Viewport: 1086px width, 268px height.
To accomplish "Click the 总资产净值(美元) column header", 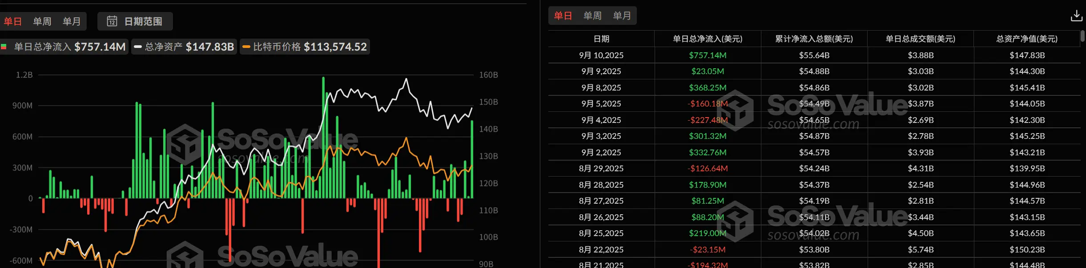I will tap(1027, 39).
